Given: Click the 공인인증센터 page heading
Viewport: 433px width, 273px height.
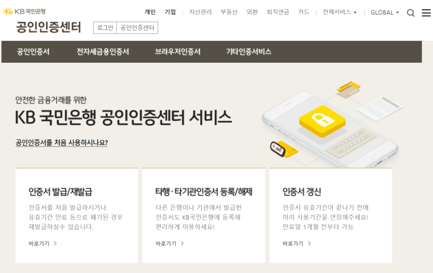Looking at the screenshot, I should (49, 27).
